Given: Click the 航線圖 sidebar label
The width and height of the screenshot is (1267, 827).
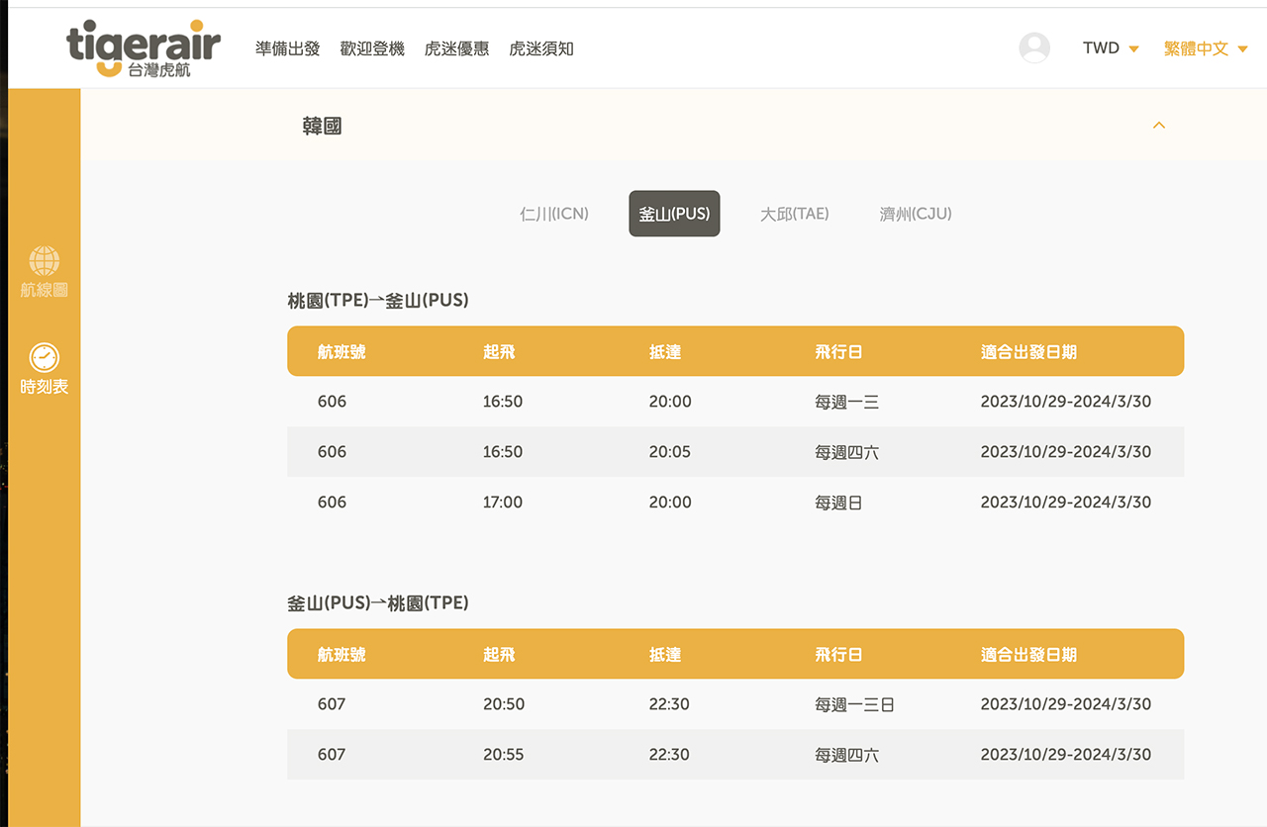Looking at the screenshot, I should pos(44,290).
